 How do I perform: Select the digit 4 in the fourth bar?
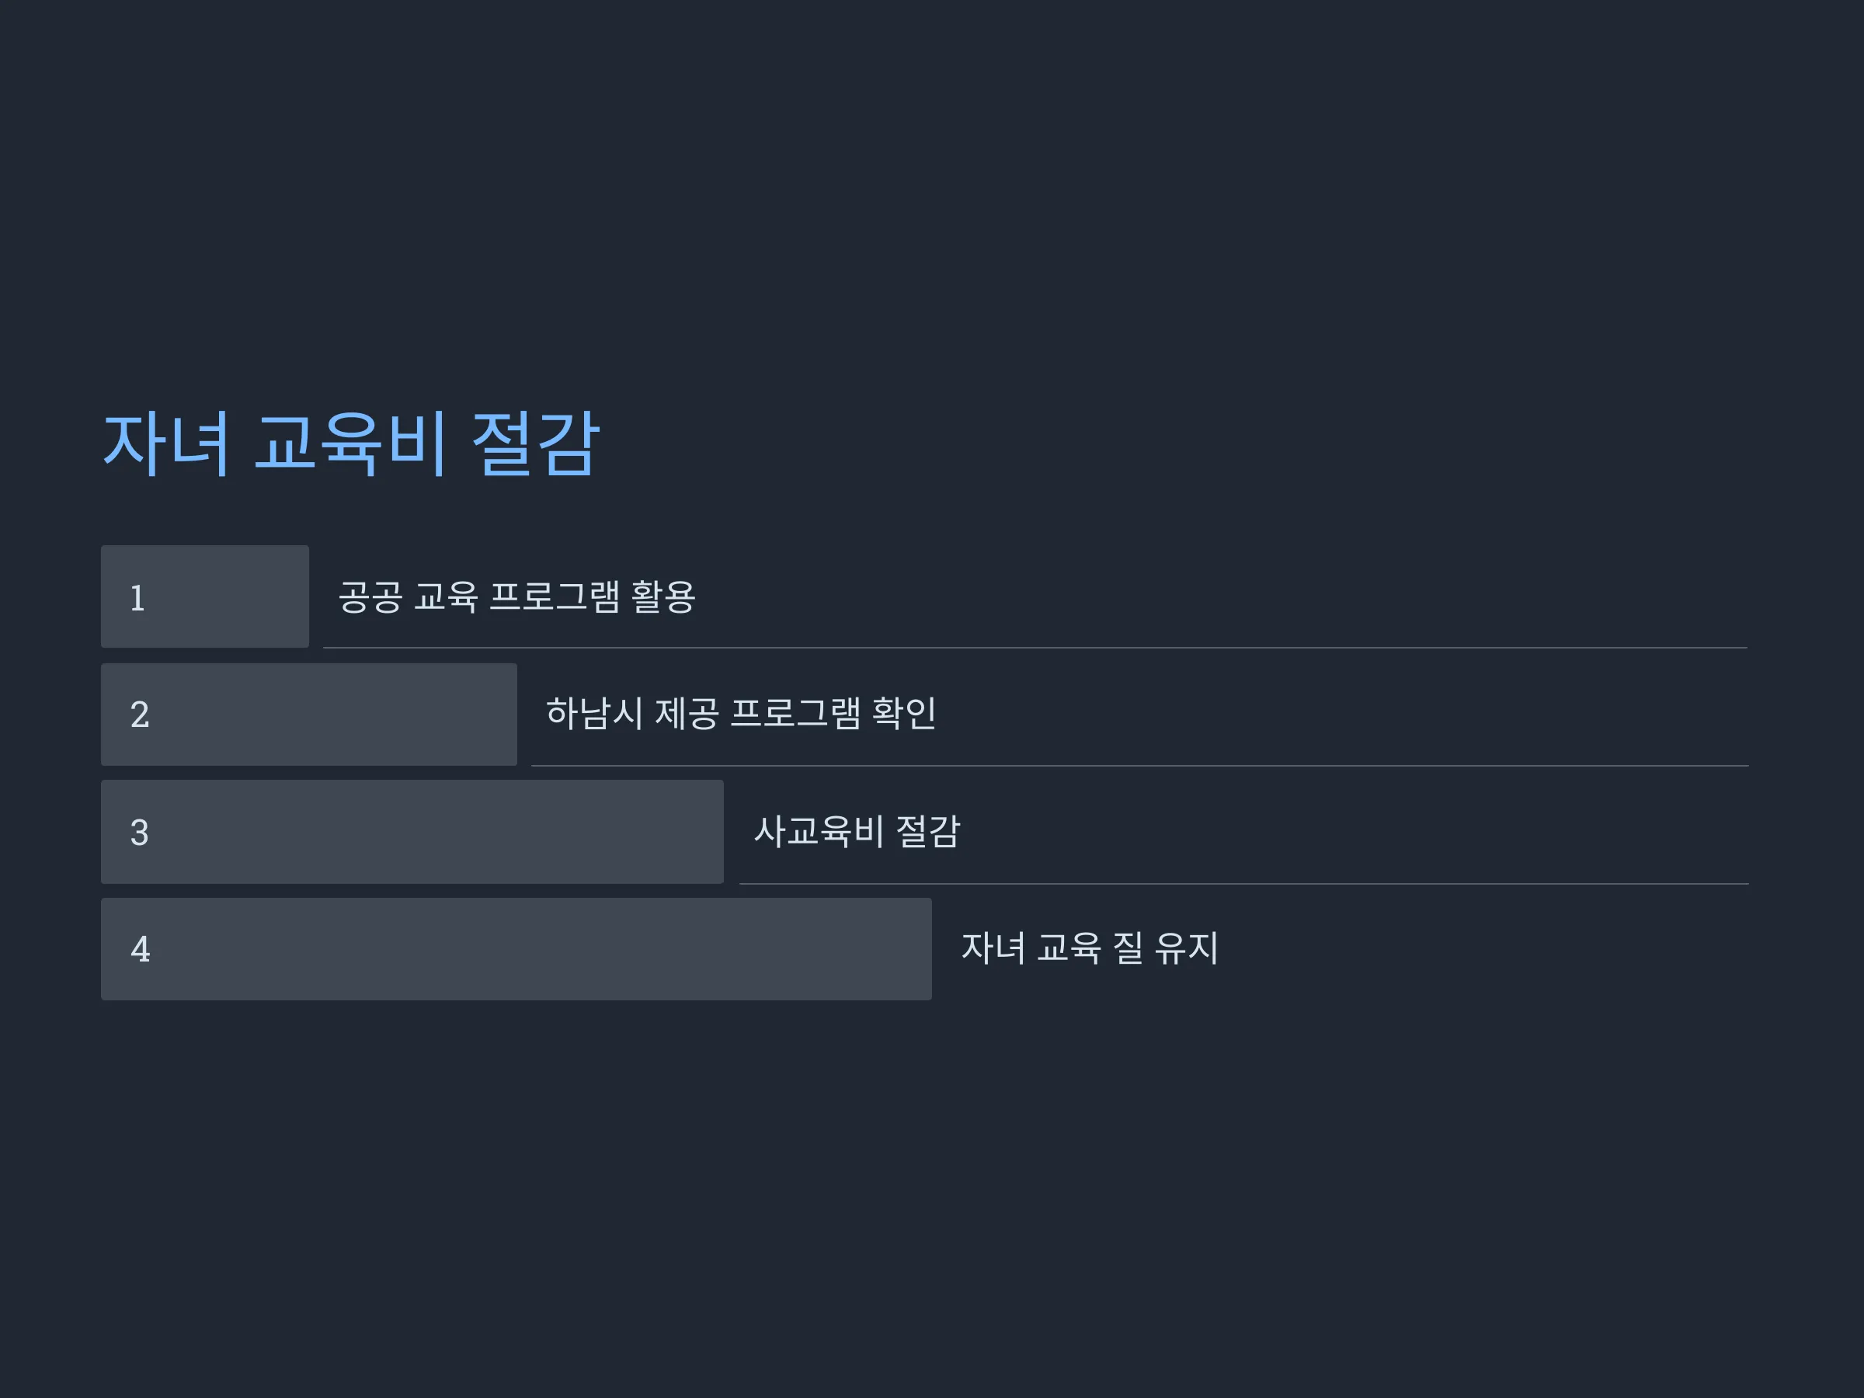(x=140, y=950)
